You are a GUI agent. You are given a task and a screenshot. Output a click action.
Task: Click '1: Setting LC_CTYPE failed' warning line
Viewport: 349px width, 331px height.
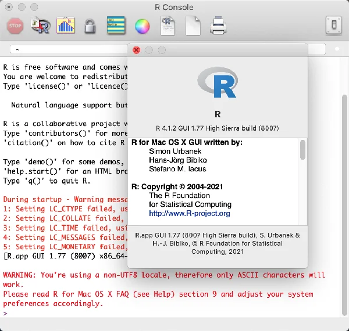[65, 209]
